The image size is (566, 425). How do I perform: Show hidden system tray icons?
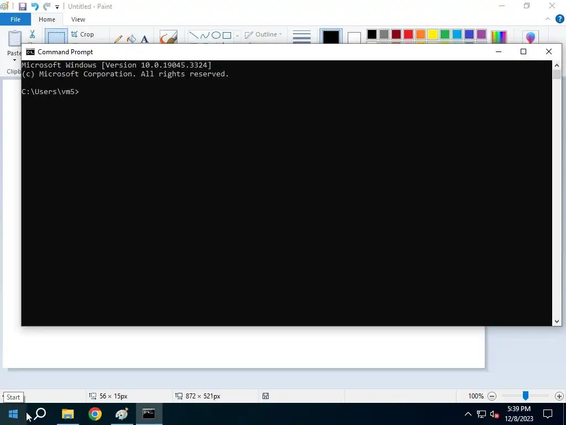468,414
